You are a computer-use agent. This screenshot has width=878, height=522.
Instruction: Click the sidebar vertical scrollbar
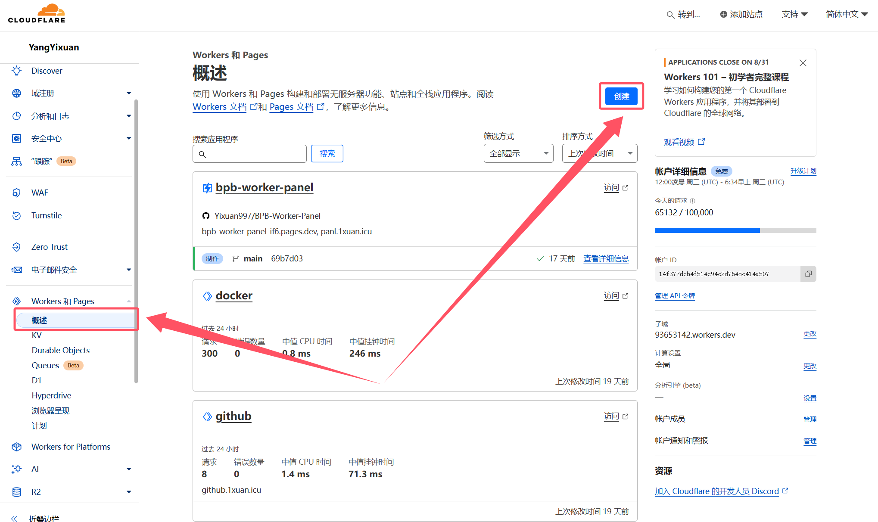pyautogui.click(x=136, y=241)
